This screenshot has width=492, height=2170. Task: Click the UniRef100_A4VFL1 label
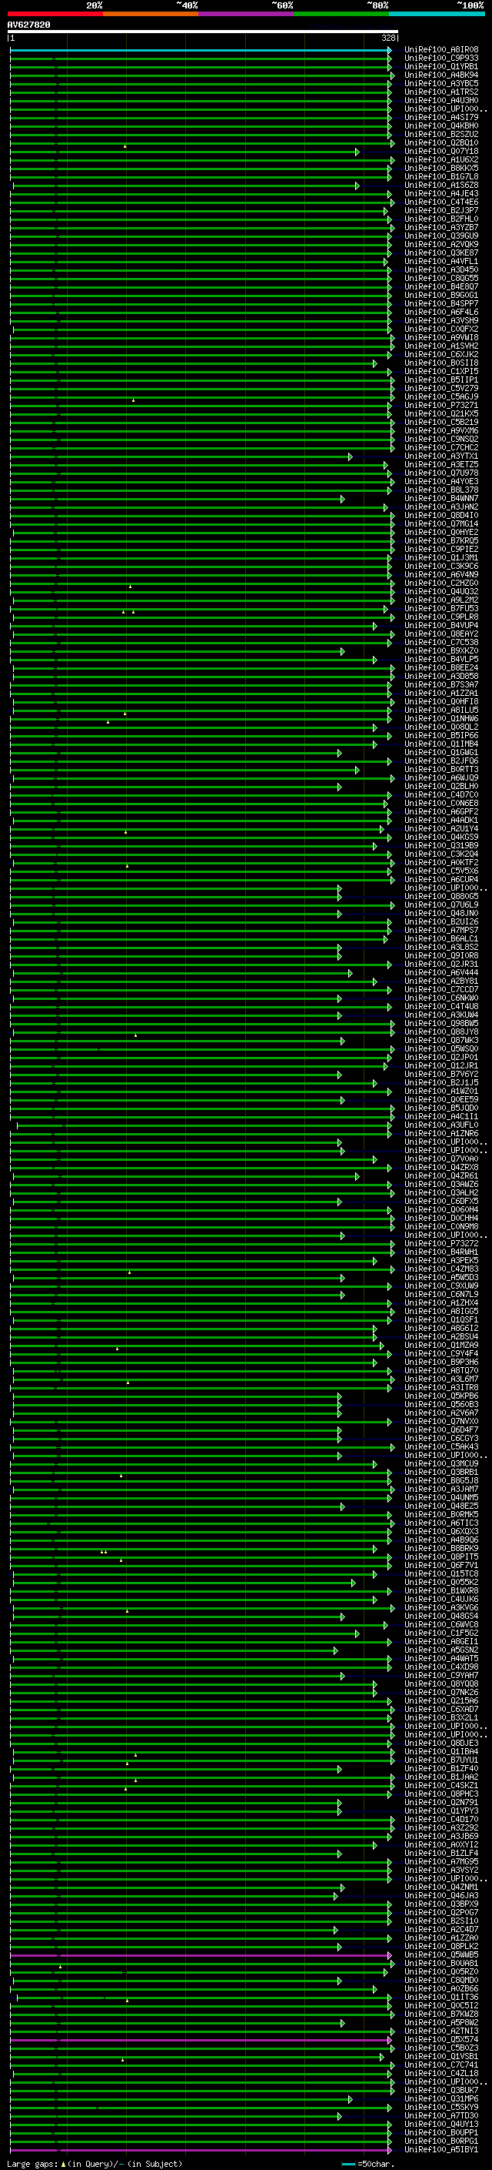pos(441,261)
